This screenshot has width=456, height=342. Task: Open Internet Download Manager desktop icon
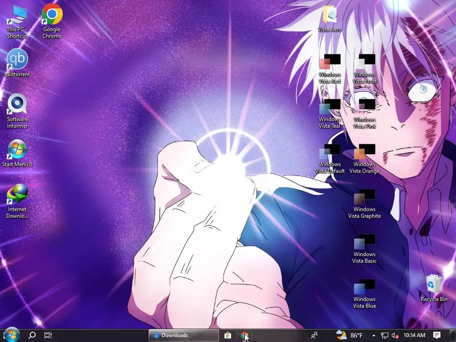click(x=17, y=201)
